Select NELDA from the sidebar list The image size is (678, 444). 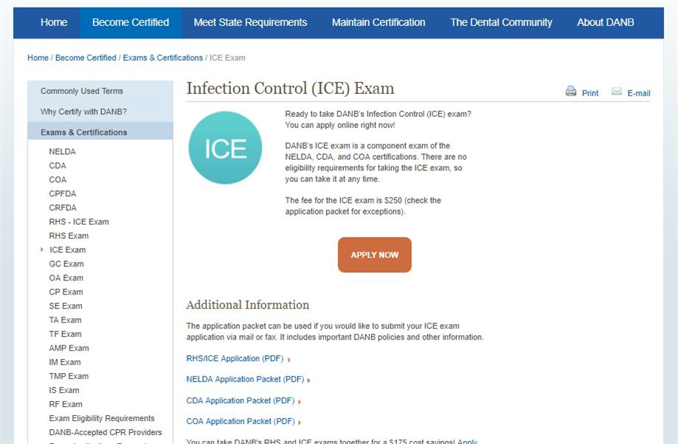pyautogui.click(x=62, y=151)
